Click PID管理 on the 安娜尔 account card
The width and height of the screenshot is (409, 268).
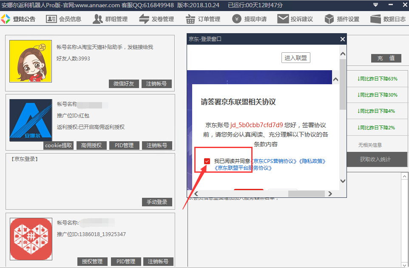[124, 145]
